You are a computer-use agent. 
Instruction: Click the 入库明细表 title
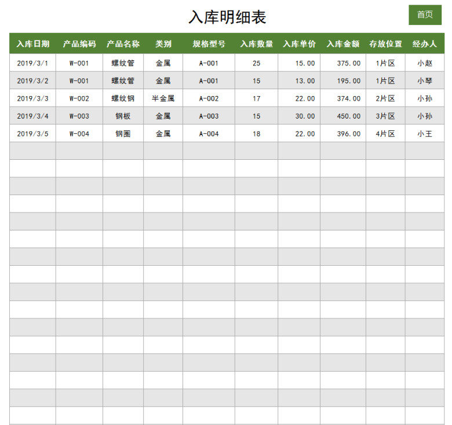coord(227,17)
